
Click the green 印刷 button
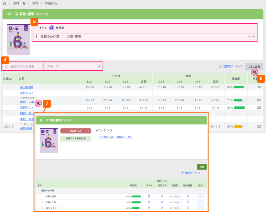(x=202, y=167)
